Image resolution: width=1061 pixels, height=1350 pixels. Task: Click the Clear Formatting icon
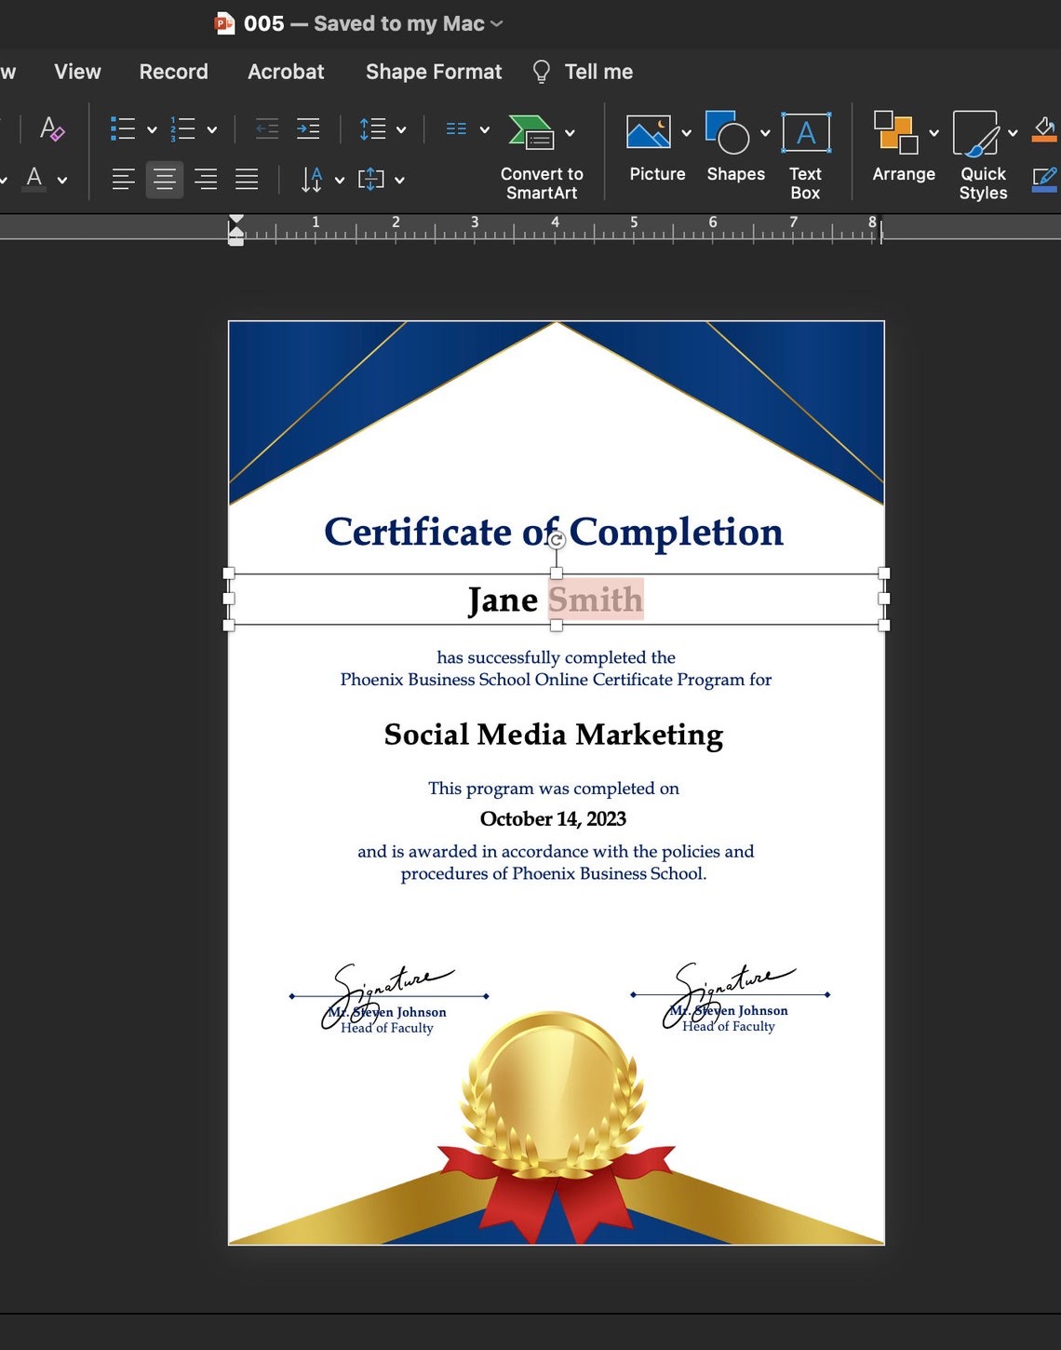pyautogui.click(x=49, y=130)
